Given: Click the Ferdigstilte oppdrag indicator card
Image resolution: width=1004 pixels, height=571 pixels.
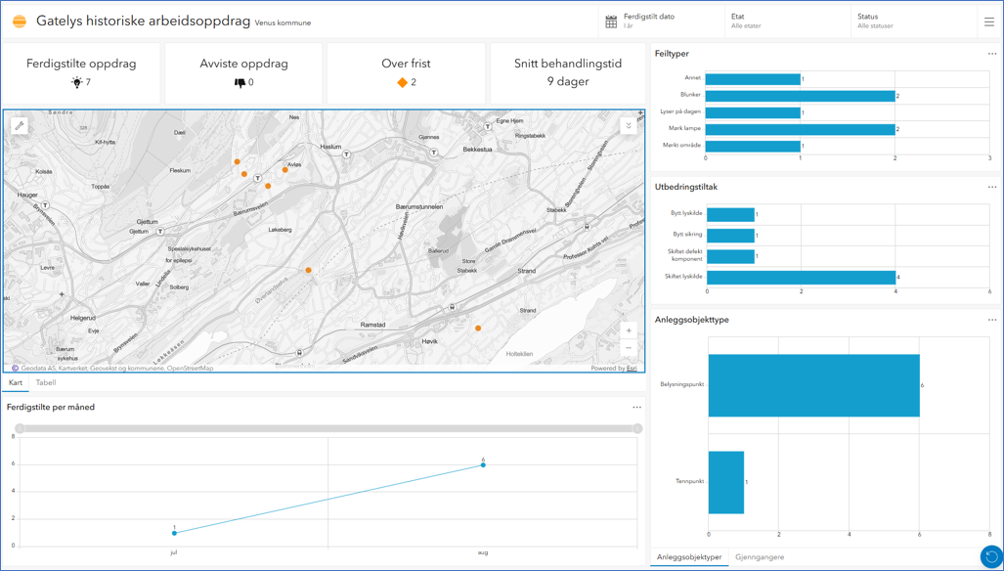Looking at the screenshot, I should tap(81, 73).
